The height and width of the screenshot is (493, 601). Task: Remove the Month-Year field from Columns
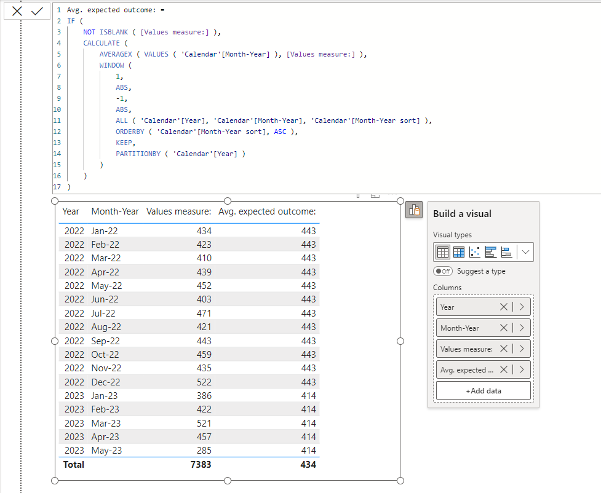click(504, 328)
